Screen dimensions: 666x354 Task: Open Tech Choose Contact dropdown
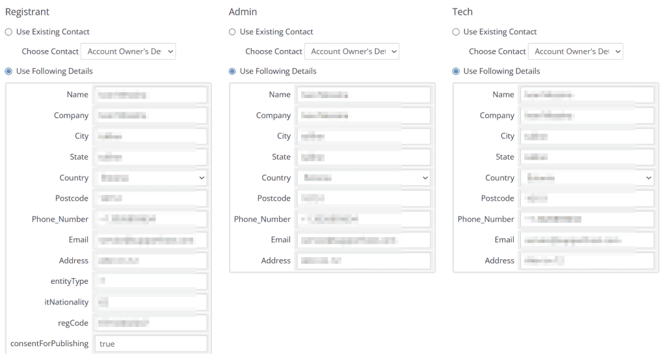coord(576,51)
